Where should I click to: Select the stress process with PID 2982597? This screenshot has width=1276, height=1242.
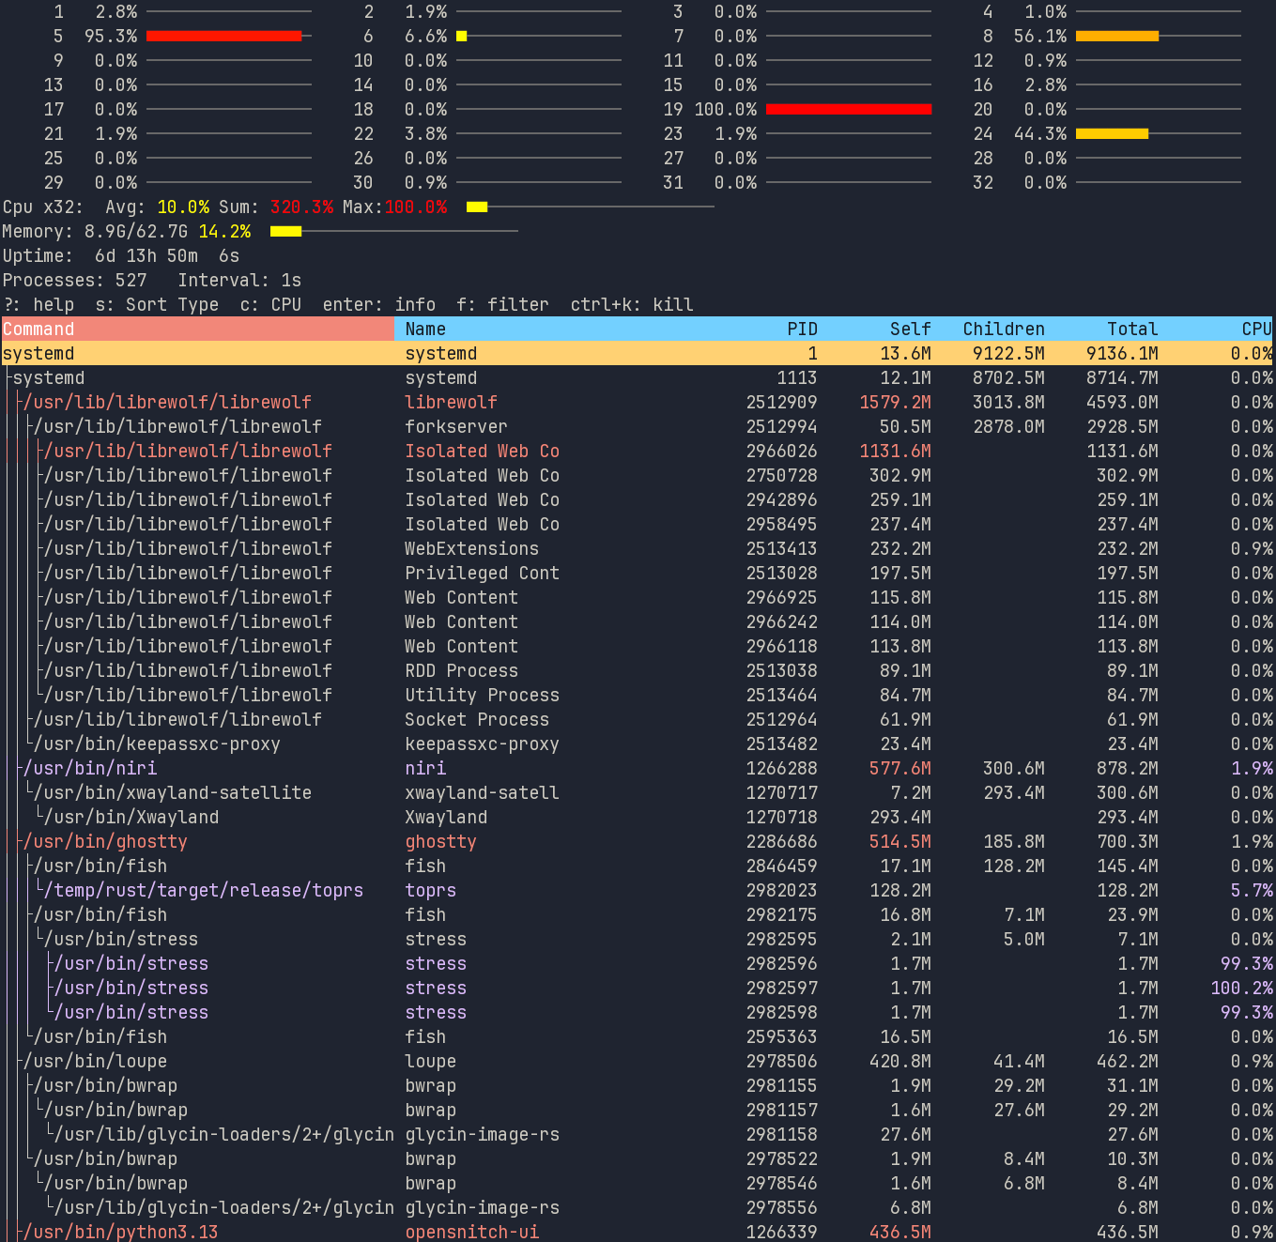point(637,988)
